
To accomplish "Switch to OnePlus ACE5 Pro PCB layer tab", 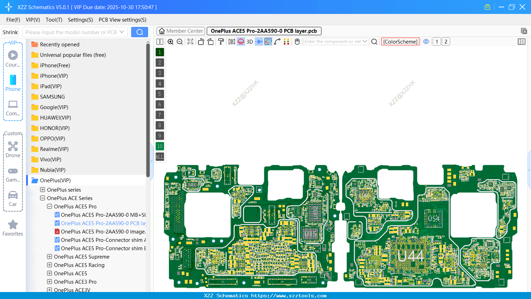I will [x=264, y=31].
